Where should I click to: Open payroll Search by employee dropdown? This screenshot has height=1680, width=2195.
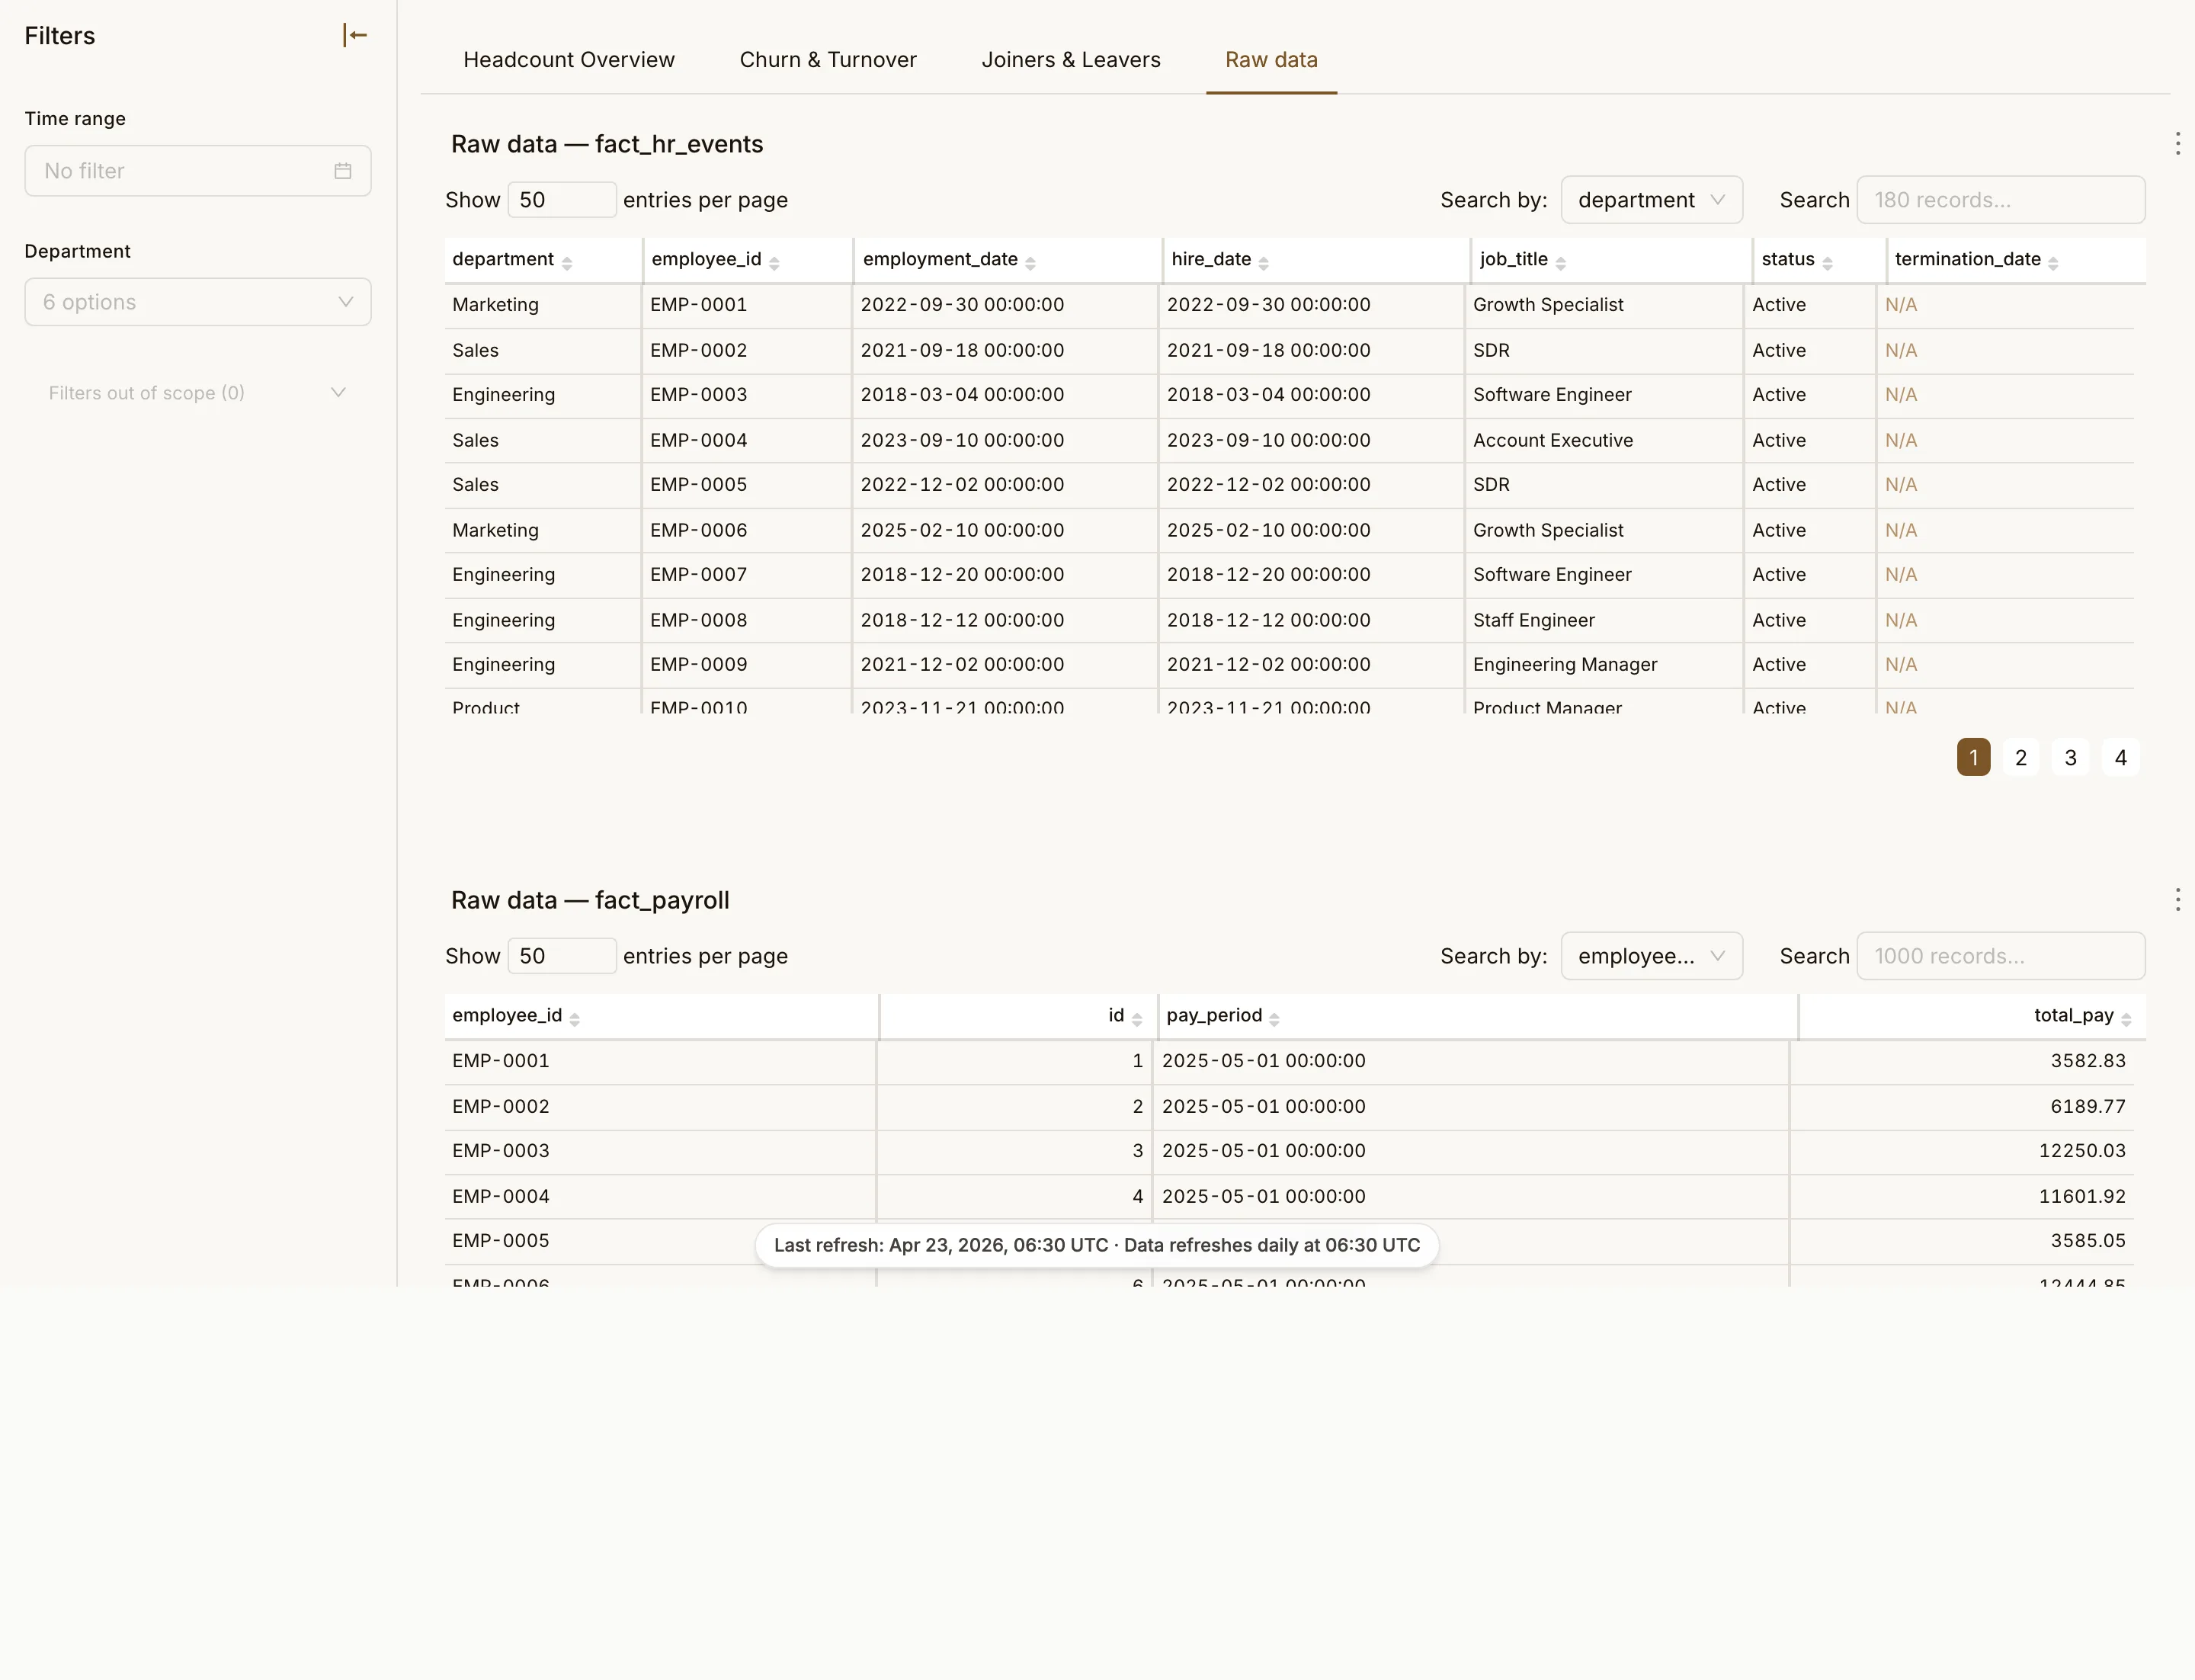tap(1651, 956)
